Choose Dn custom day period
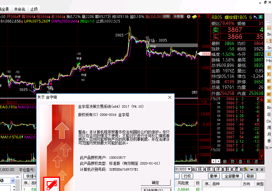The width and height of the screenshot is (272, 191). 269,121
